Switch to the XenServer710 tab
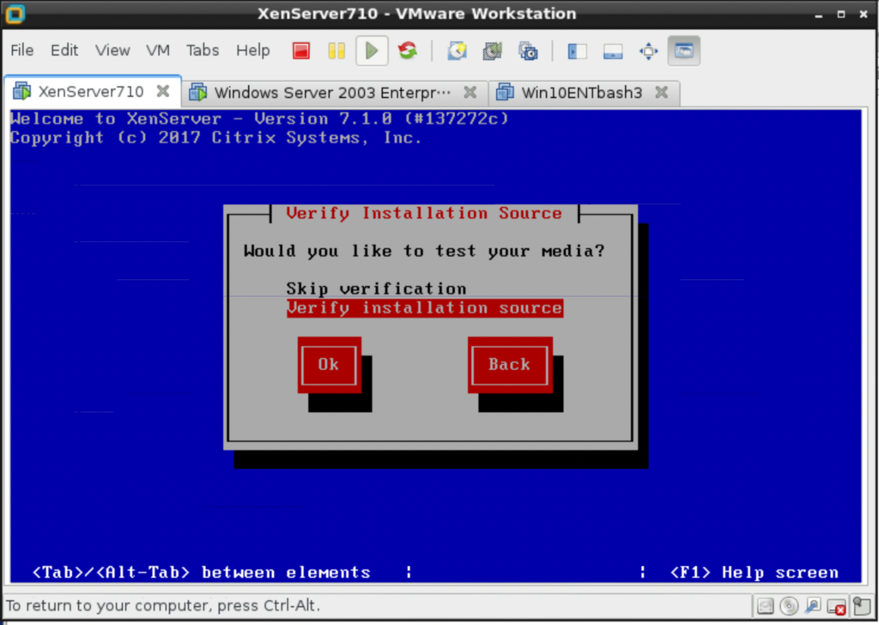The image size is (879, 625). (91, 91)
